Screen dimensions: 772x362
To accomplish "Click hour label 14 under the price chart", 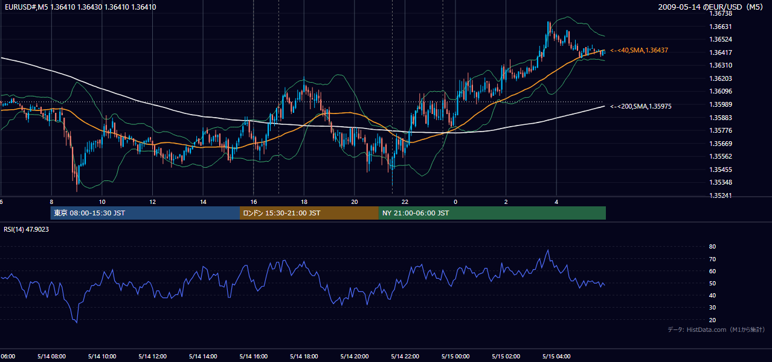I will [x=204, y=202].
